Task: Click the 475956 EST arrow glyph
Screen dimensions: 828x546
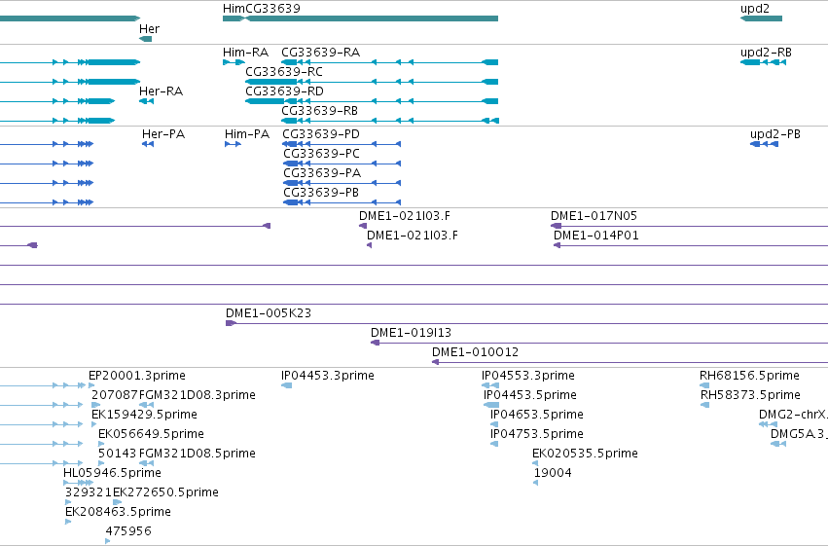Action: (x=108, y=541)
